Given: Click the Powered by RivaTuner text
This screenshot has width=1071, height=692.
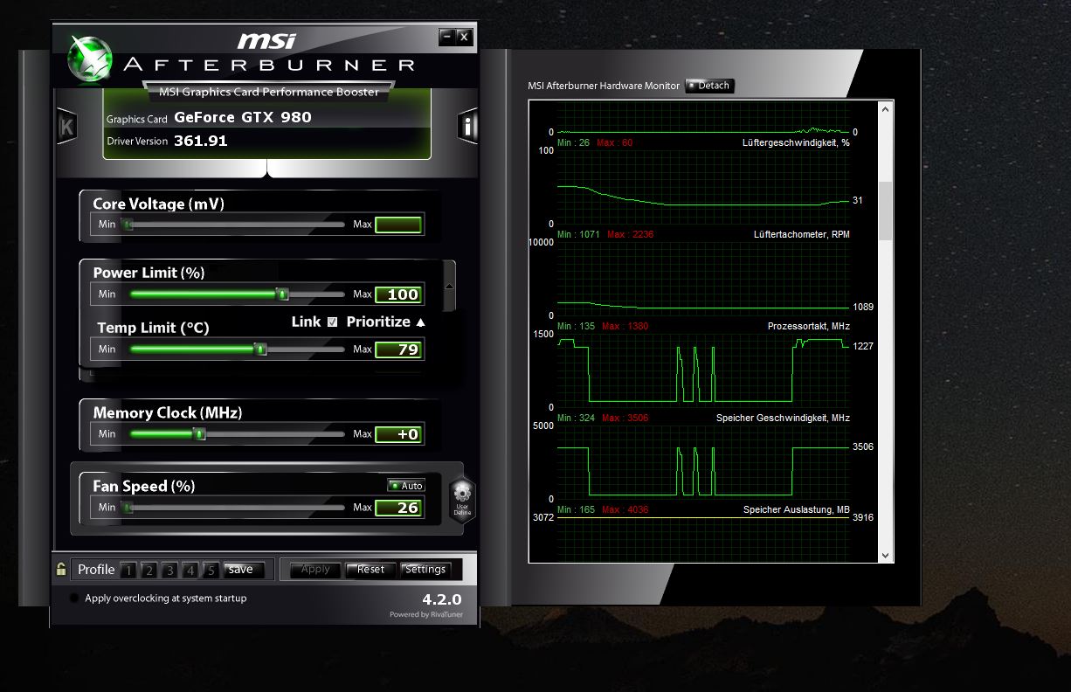Looking at the screenshot, I should 426,615.
